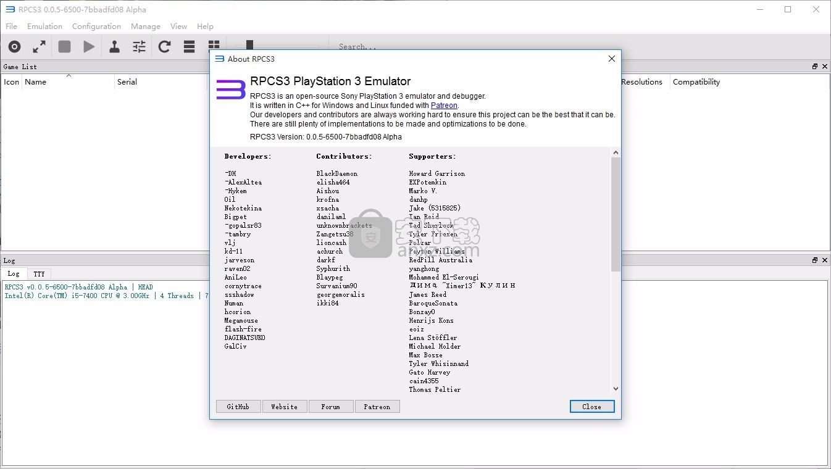Float the Log panel
This screenshot has height=469, width=831.
(815, 260)
